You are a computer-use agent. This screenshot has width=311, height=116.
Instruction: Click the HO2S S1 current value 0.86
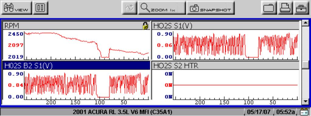point(165,45)
